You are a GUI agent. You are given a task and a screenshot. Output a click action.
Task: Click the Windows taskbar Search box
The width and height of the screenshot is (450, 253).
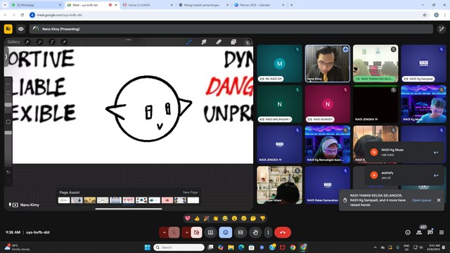coord(179,247)
